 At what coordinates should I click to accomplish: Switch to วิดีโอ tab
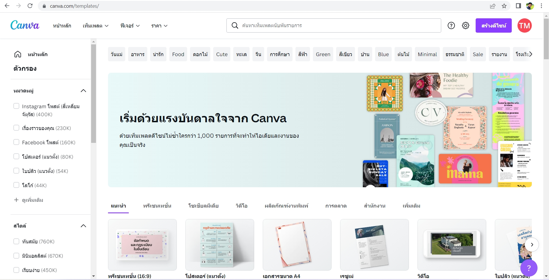(x=242, y=206)
